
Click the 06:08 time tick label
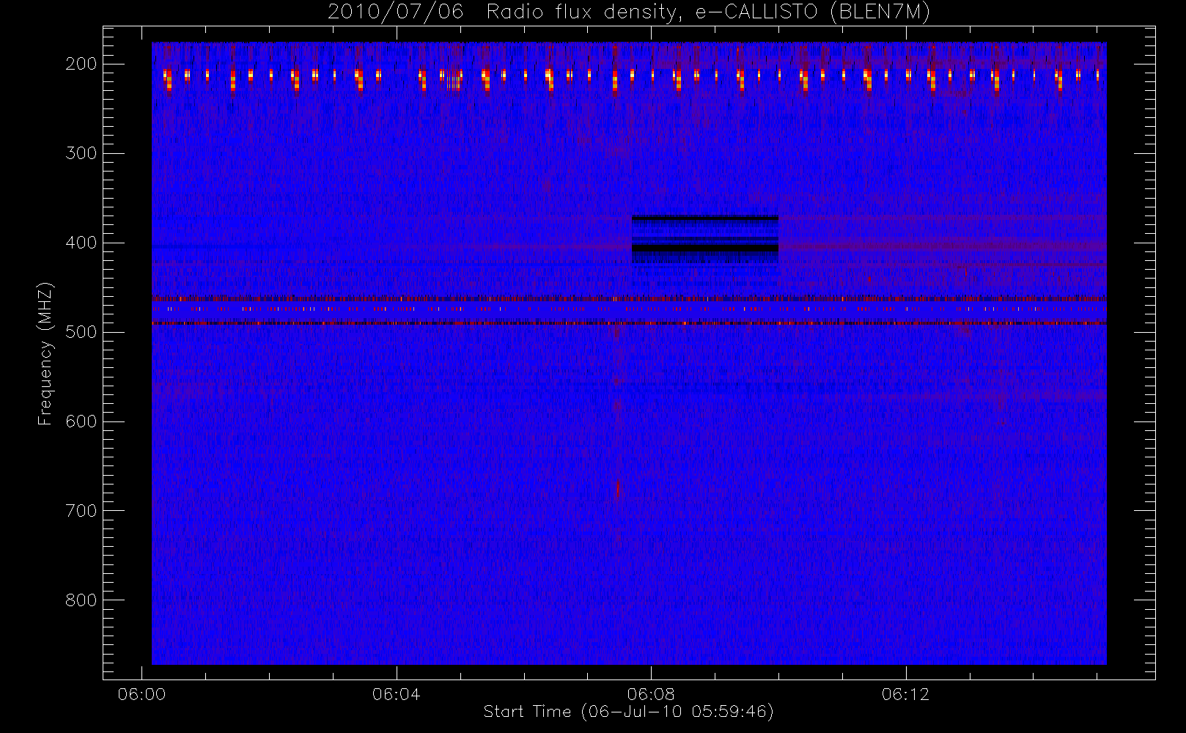click(651, 694)
